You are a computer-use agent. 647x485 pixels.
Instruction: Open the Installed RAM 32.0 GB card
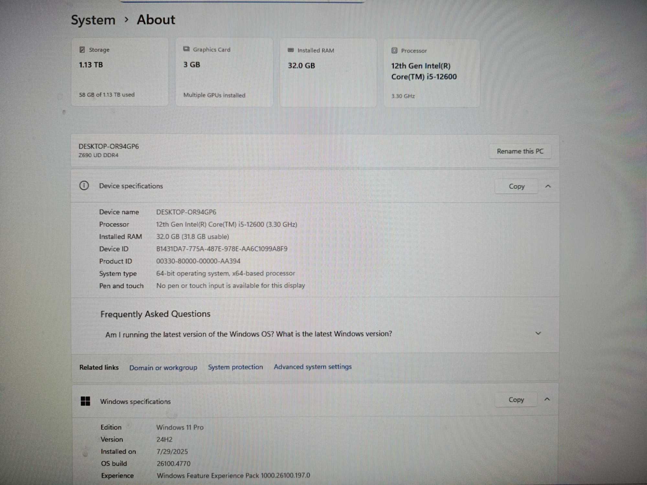[328, 73]
